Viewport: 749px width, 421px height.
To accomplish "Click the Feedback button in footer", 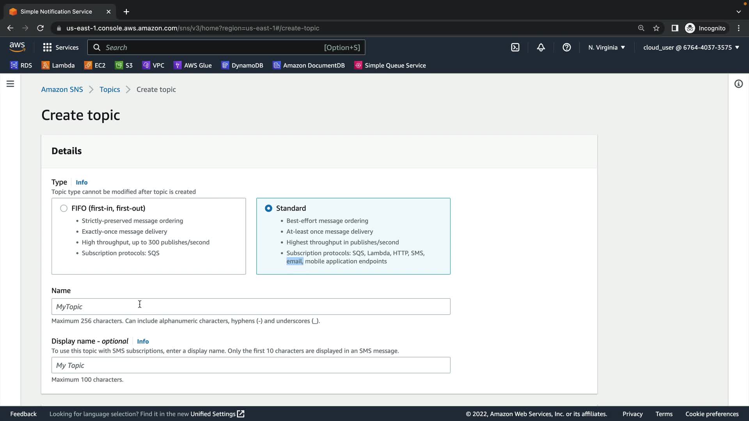I will coord(23,414).
